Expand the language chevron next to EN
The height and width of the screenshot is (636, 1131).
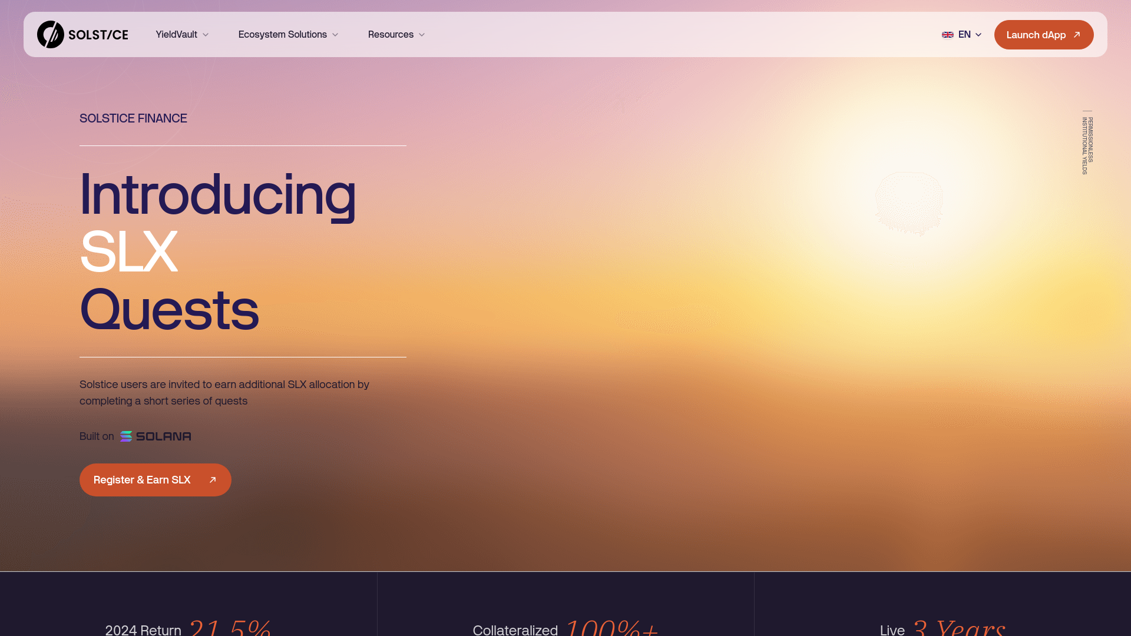click(x=978, y=35)
